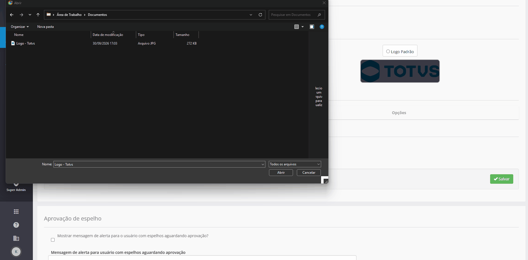
Task: Click the search magnifier icon
Action: click(x=319, y=15)
